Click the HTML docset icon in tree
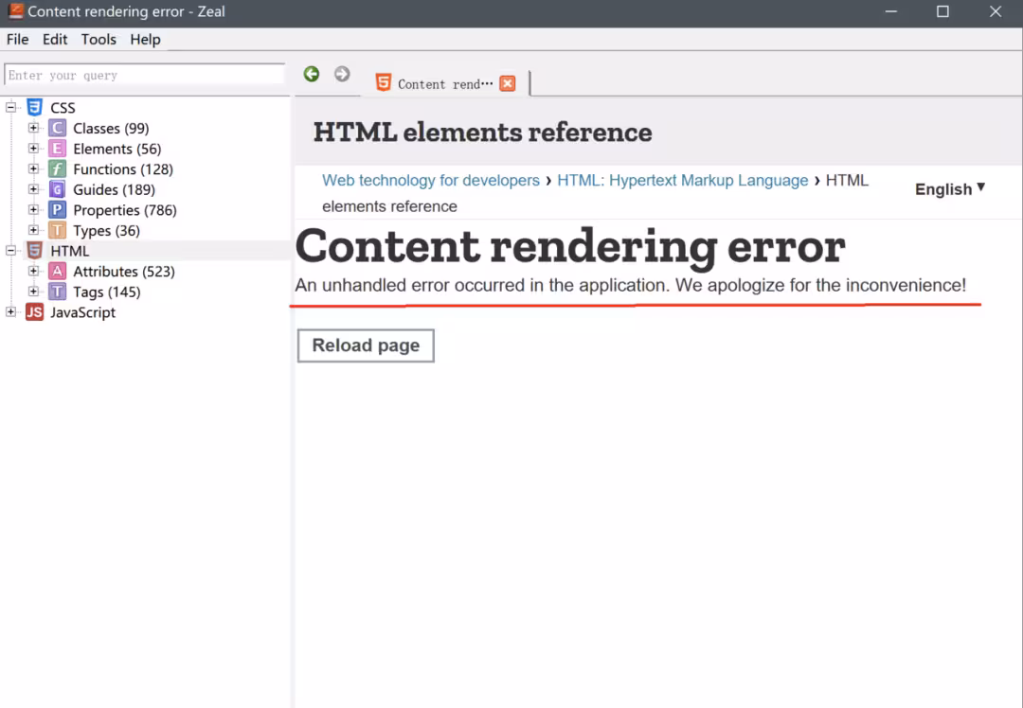1023x708 pixels. [x=35, y=251]
